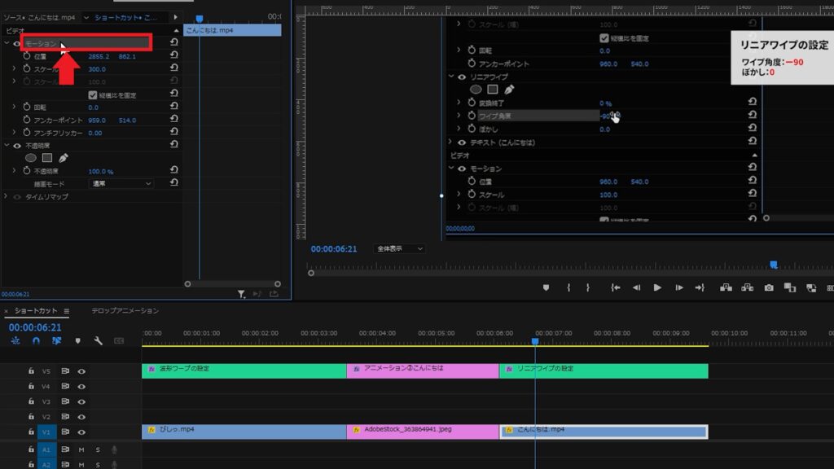Mark Out point in Program Monitor
Viewport: 834px width, 469px height.
[x=588, y=287]
